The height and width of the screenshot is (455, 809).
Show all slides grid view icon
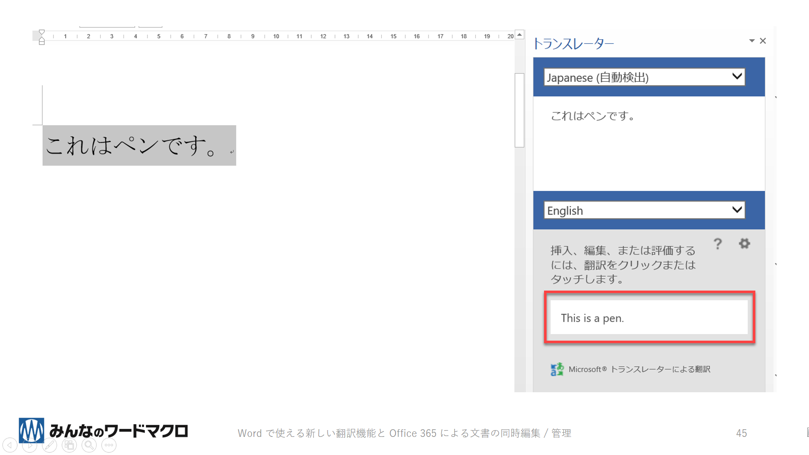click(70, 445)
